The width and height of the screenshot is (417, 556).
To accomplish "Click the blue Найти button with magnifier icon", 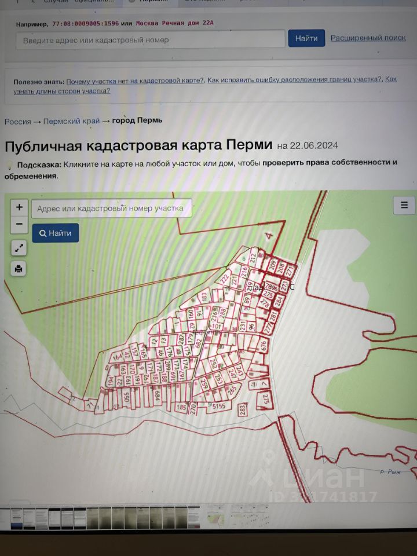I will tap(56, 233).
